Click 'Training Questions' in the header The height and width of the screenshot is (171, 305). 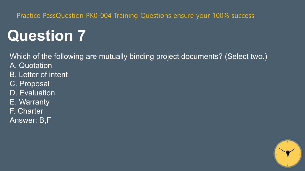[142, 15]
